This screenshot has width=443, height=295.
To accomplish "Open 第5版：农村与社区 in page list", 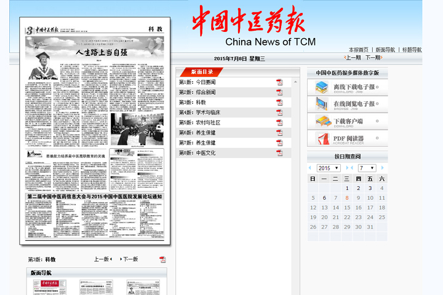I will tap(199, 122).
